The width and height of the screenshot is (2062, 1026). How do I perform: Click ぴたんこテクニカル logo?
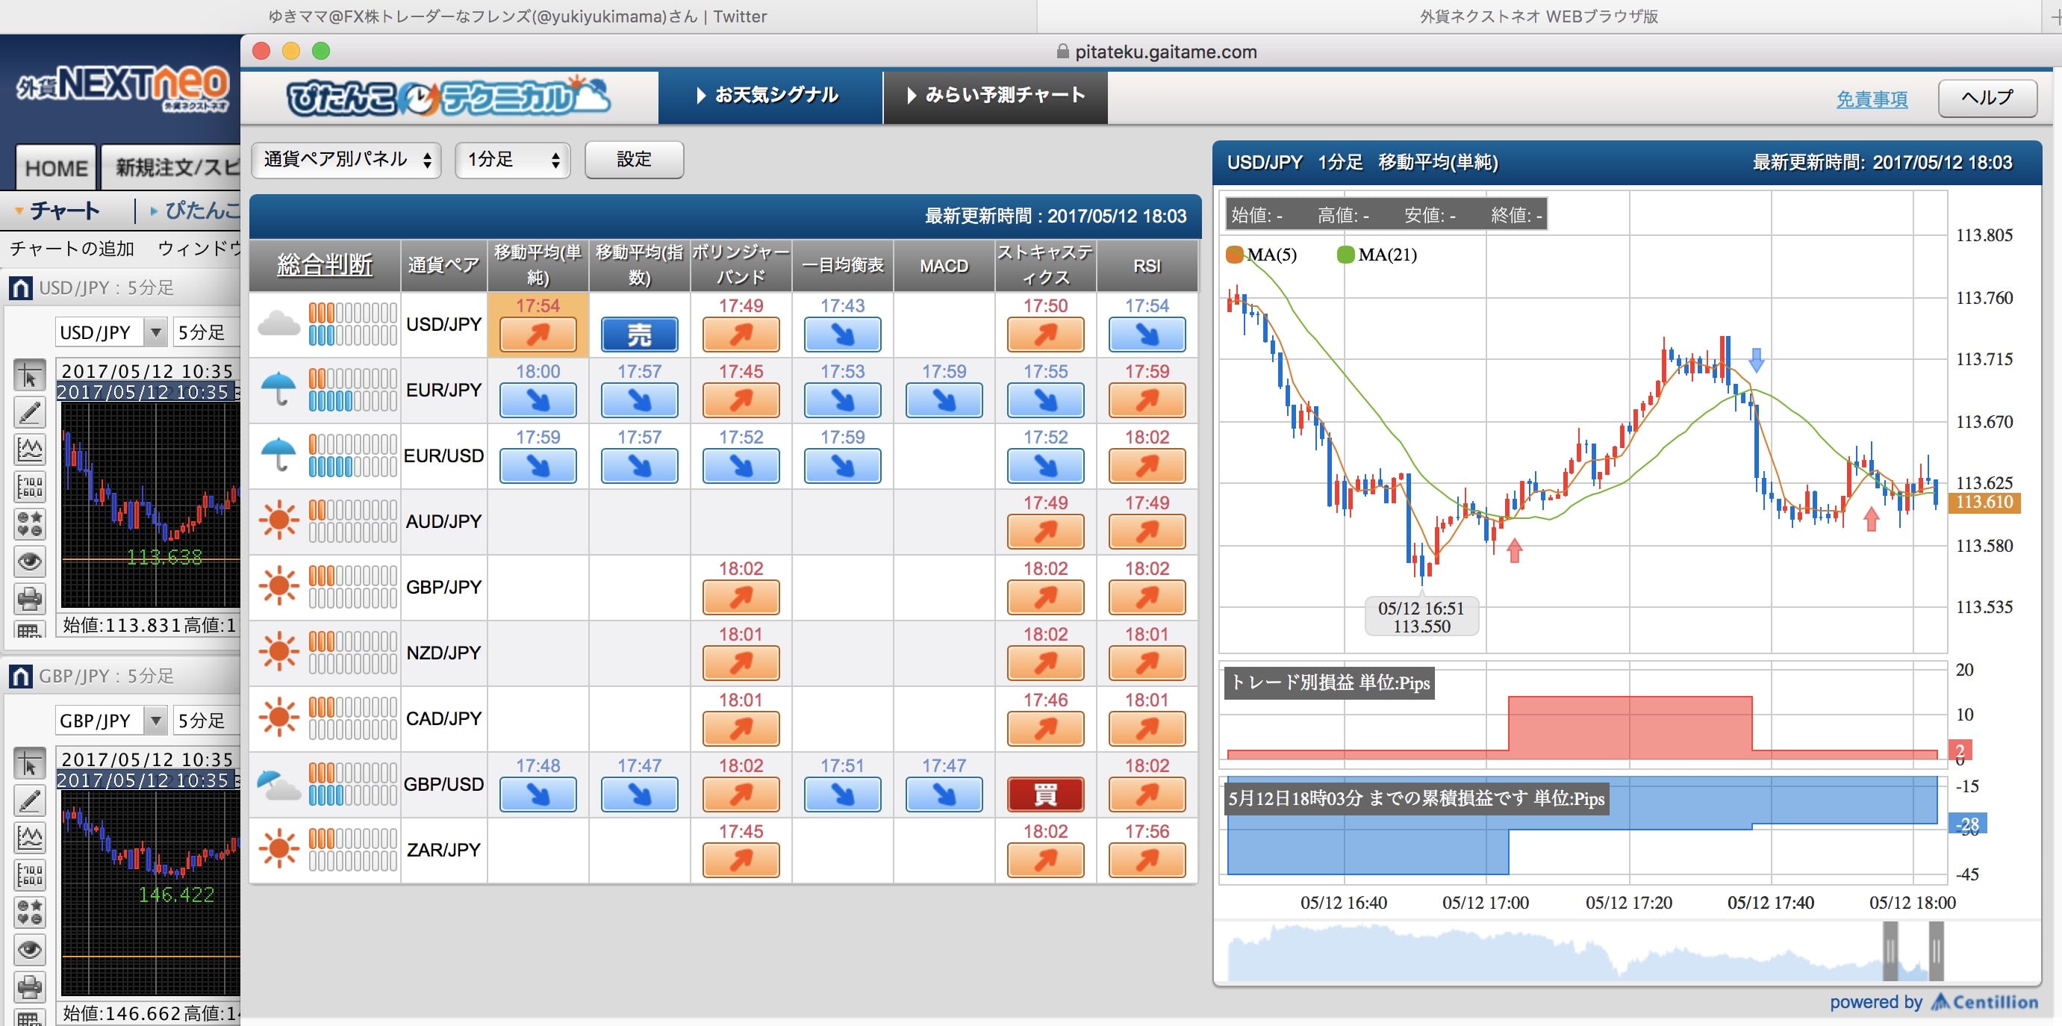448,97
